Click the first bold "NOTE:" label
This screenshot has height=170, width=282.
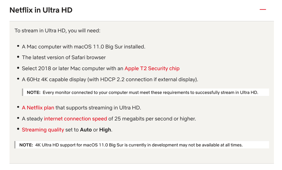[34, 92]
